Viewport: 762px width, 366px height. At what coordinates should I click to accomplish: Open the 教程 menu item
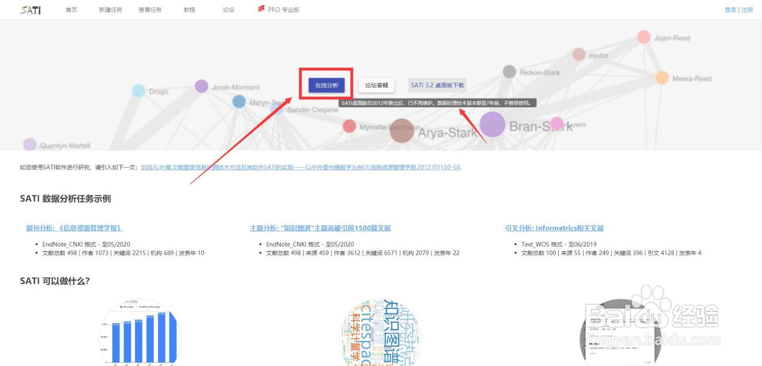pyautogui.click(x=190, y=10)
